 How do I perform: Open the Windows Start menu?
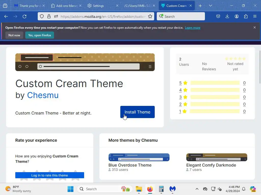point(70,189)
